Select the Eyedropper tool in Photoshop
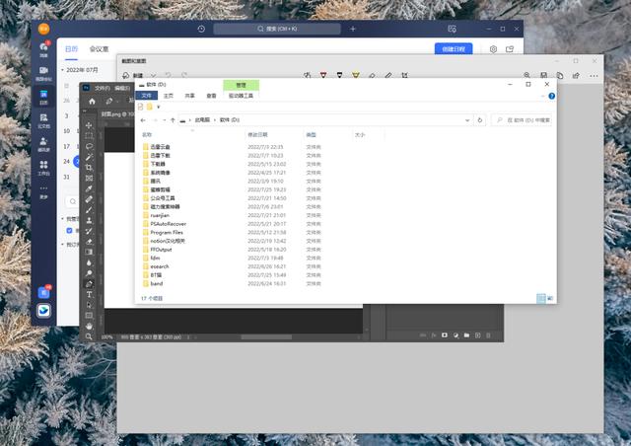Screen dimensions: 631x446 pos(89,188)
